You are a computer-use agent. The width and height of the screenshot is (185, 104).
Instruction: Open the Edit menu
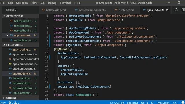[x=10, y=3]
